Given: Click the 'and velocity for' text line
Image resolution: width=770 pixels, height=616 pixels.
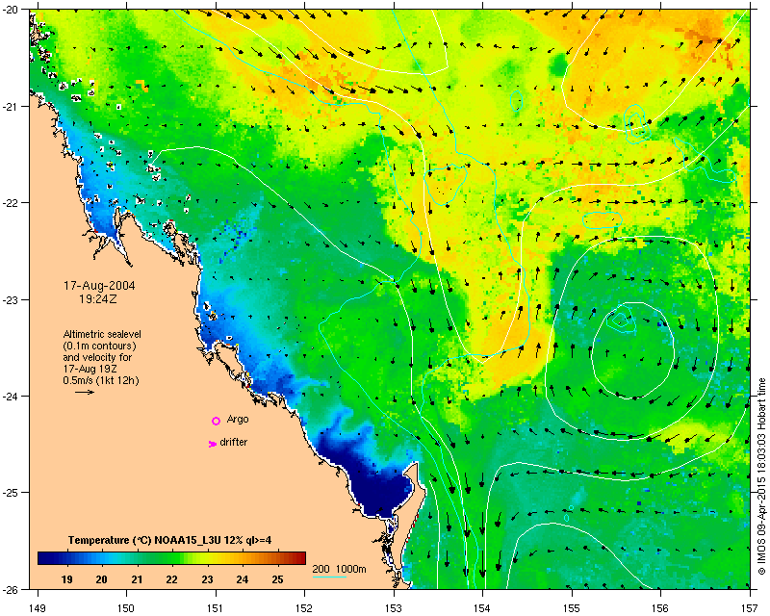Looking at the screenshot, I should pyautogui.click(x=97, y=357).
